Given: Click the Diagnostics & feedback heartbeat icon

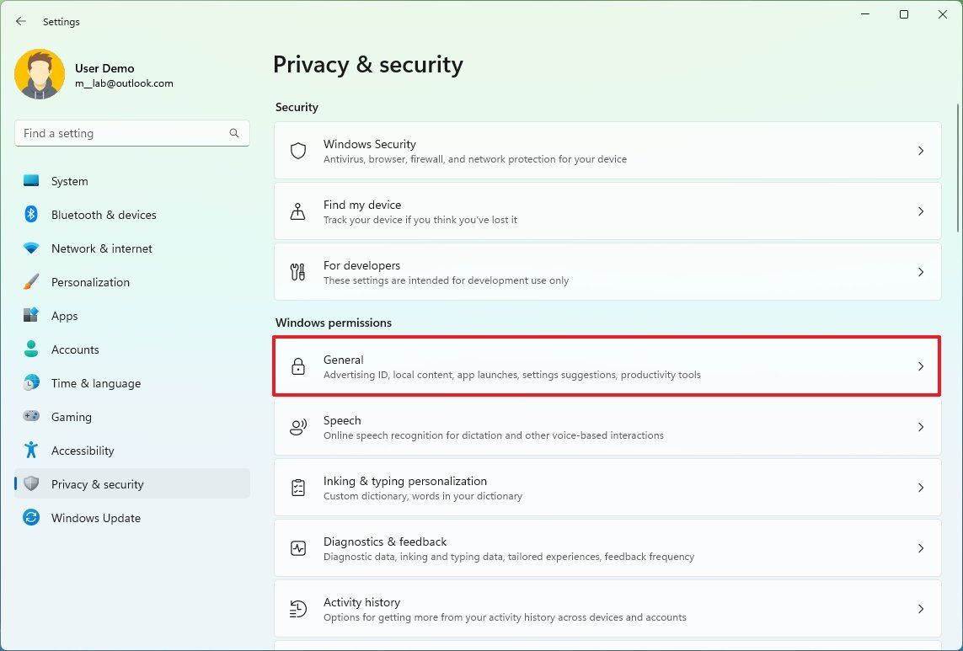Looking at the screenshot, I should pyautogui.click(x=297, y=548).
